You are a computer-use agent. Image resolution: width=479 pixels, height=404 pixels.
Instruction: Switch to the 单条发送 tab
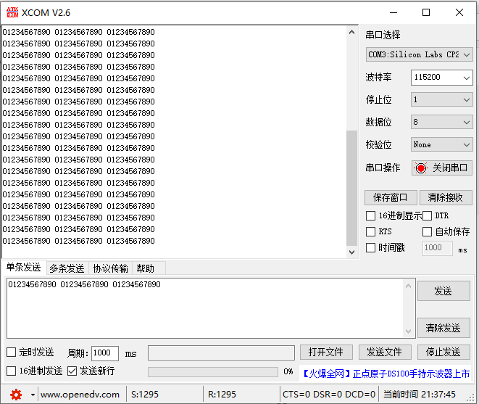pos(23,268)
